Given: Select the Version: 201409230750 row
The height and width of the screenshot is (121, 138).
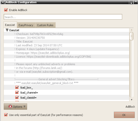Looking at the screenshot, I should (66, 38).
